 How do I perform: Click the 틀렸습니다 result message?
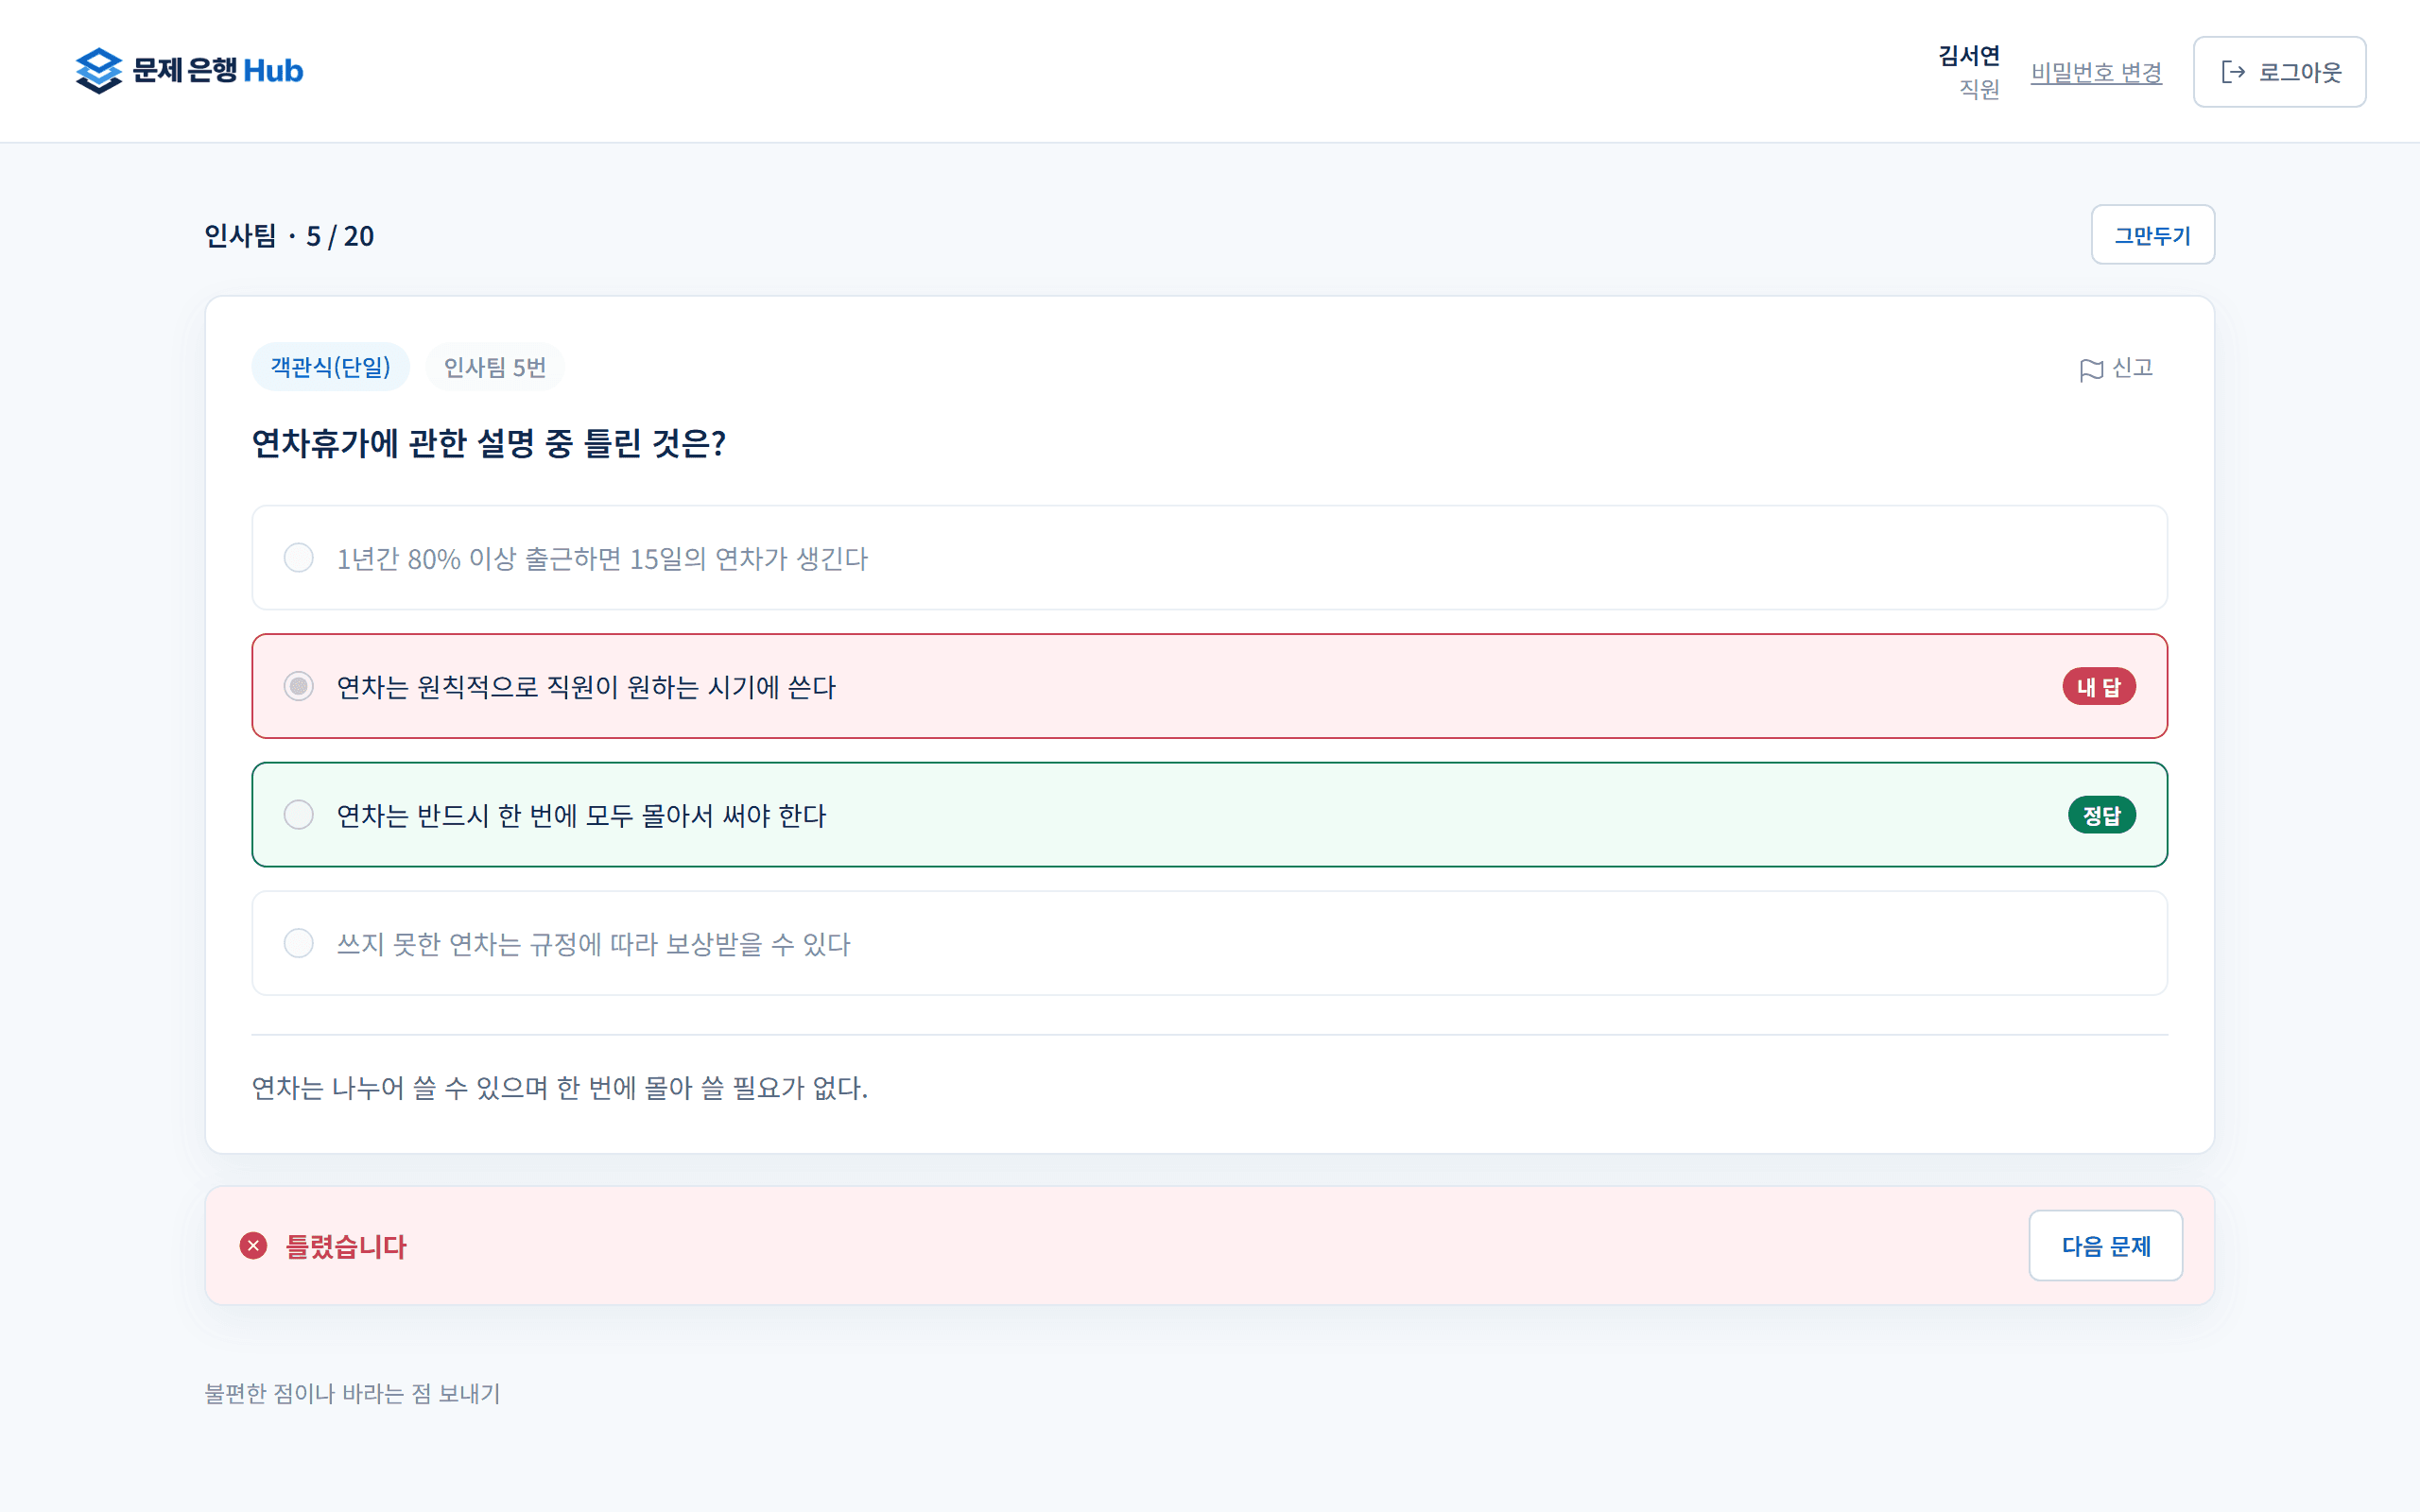[346, 1246]
